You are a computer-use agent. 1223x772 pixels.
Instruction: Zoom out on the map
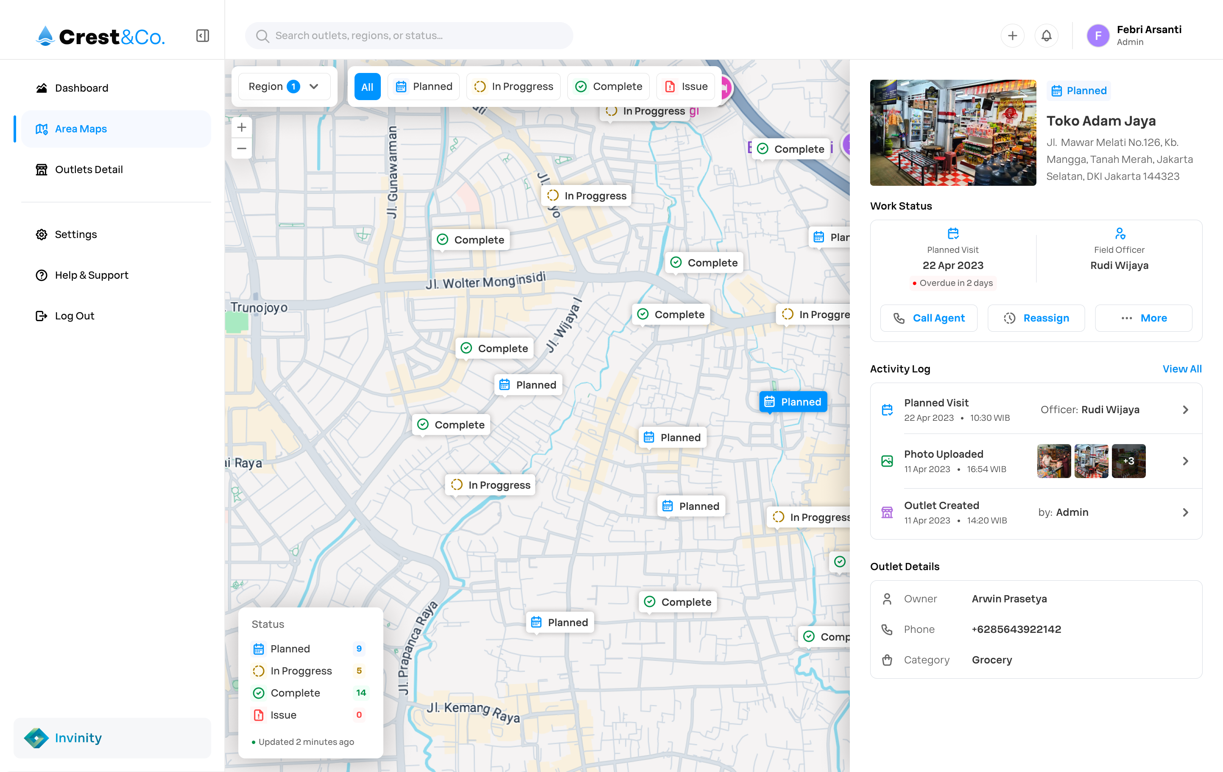[242, 148]
